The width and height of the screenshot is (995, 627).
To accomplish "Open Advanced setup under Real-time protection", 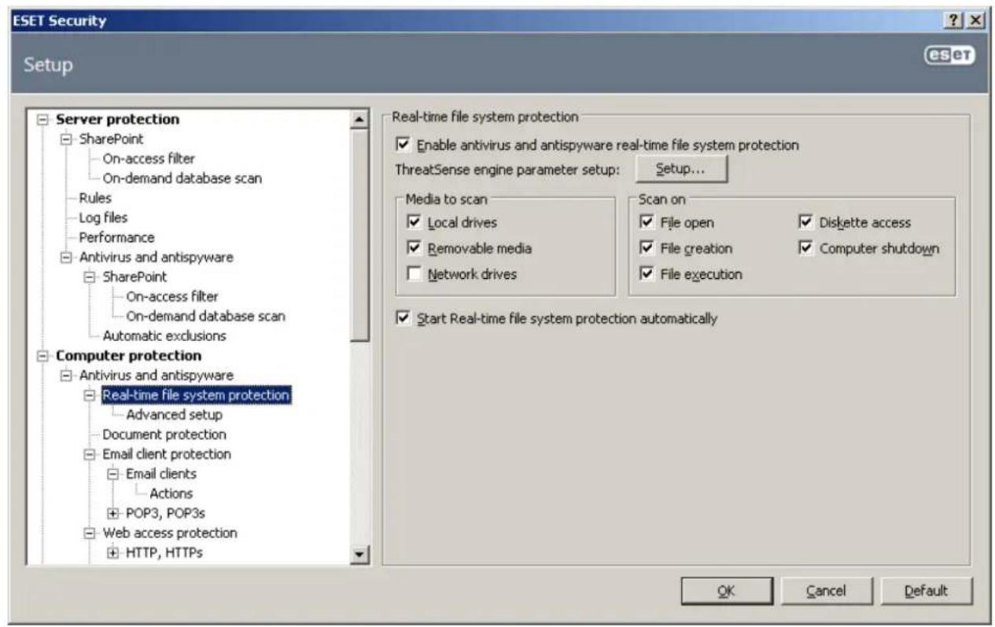I will [x=174, y=414].
